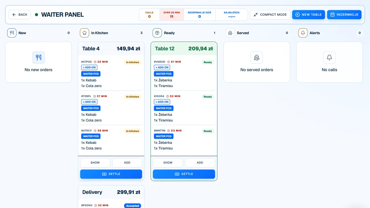Click the 32 MIN timer on order #X7P2G
This screenshot has width=370, height=208.
pyautogui.click(x=101, y=62)
